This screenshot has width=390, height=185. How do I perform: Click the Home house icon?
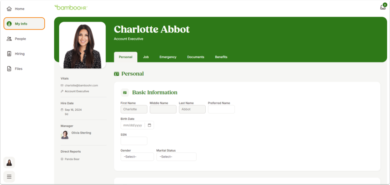9,9
